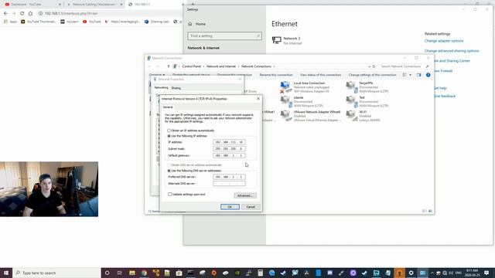Click browser back arrow
Viewport: 495px width, 278px height.
(5, 14)
